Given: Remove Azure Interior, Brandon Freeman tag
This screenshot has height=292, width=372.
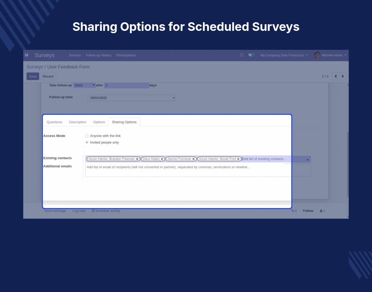Looking at the screenshot, I should 137,159.
